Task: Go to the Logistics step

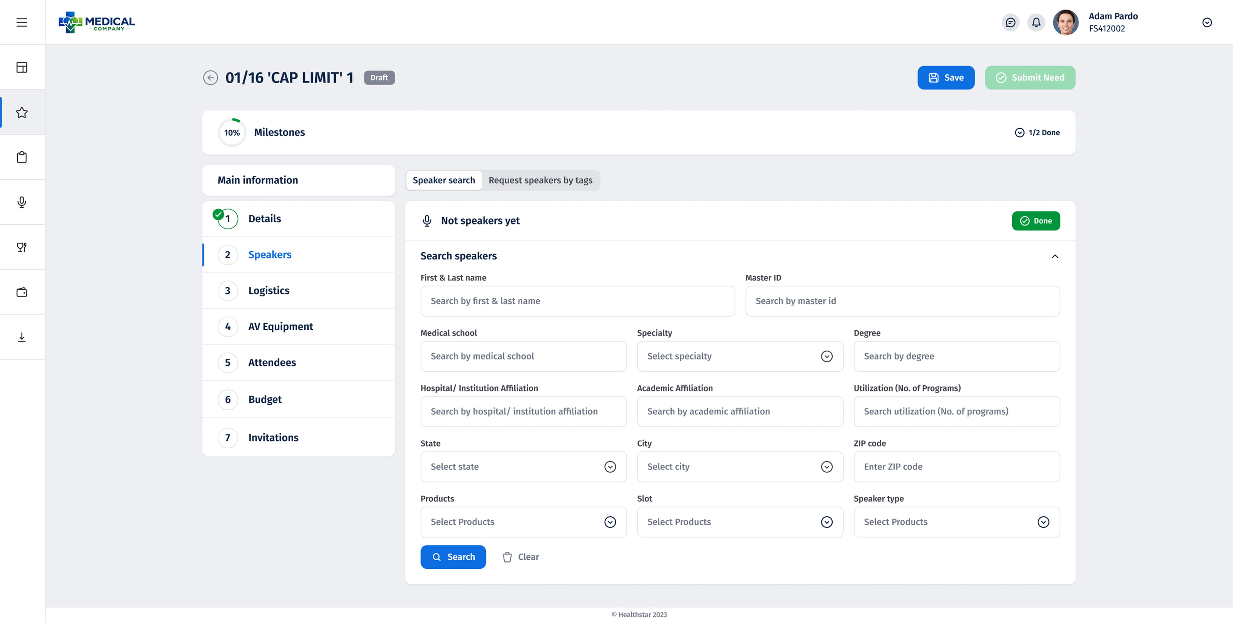Action: [269, 291]
